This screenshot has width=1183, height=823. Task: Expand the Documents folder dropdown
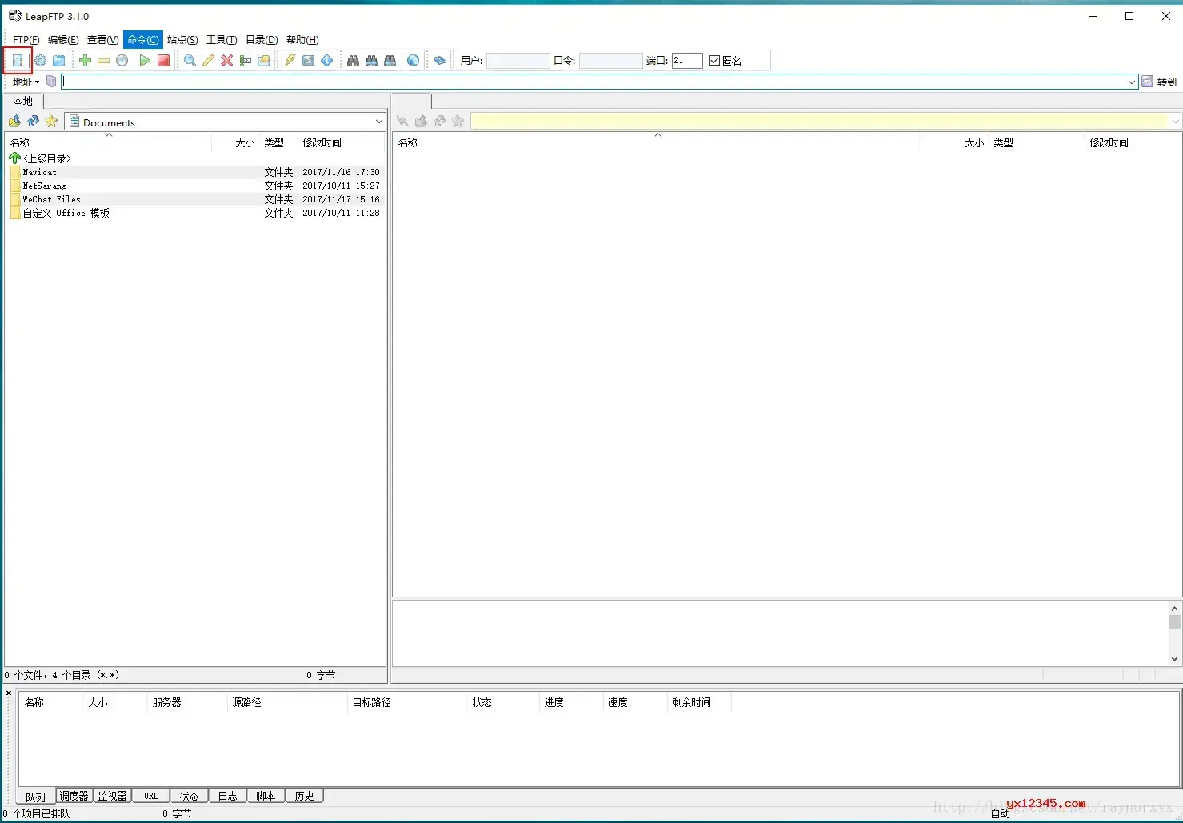tap(379, 122)
